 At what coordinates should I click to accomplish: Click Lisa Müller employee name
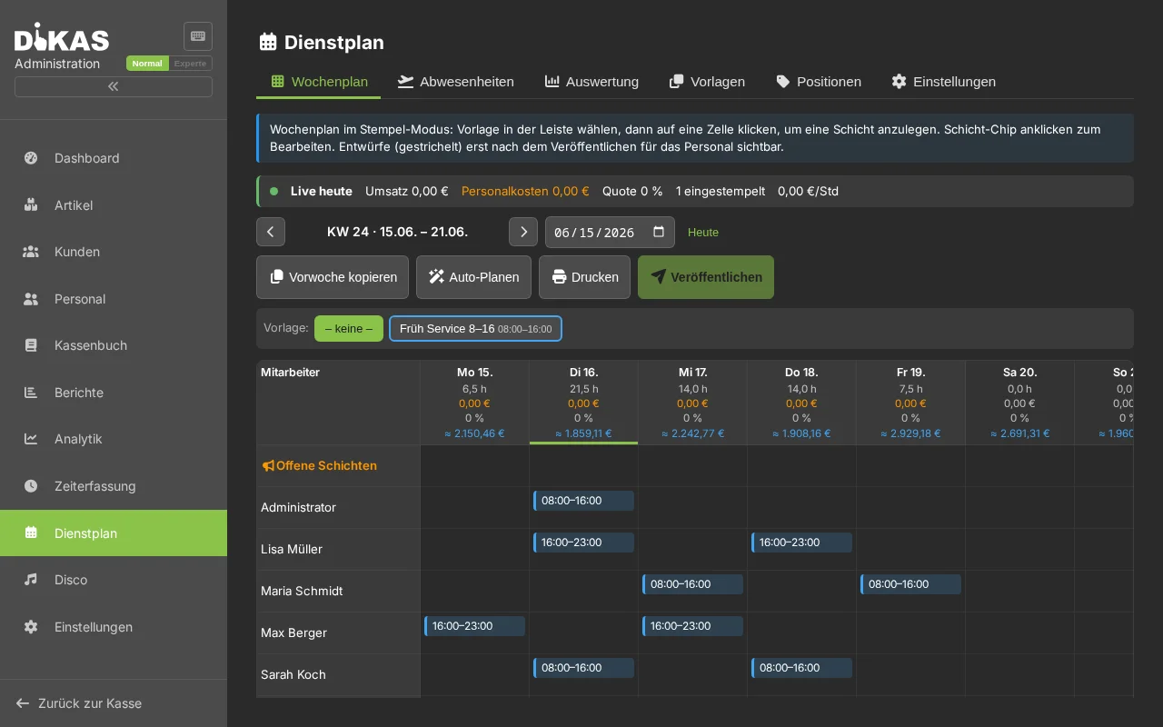pyautogui.click(x=292, y=549)
